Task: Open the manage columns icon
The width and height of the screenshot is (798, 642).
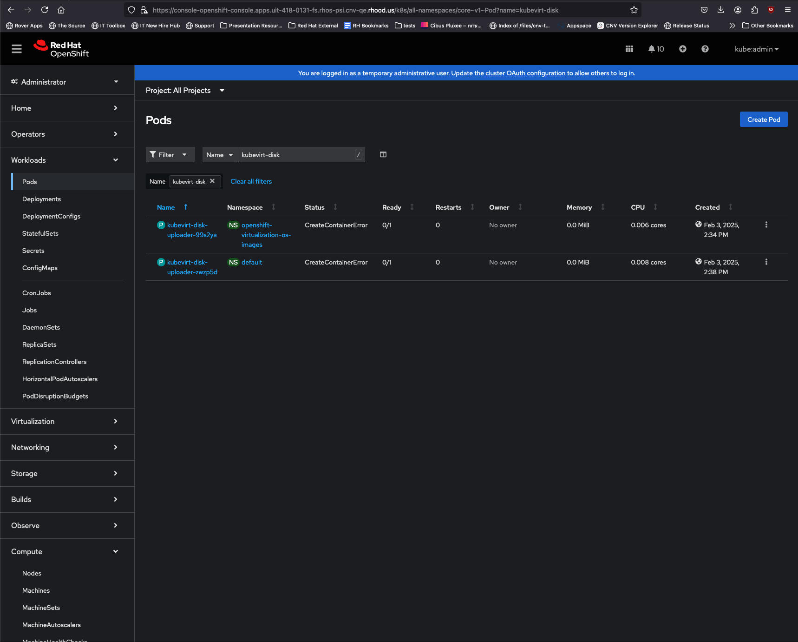Action: click(x=383, y=155)
